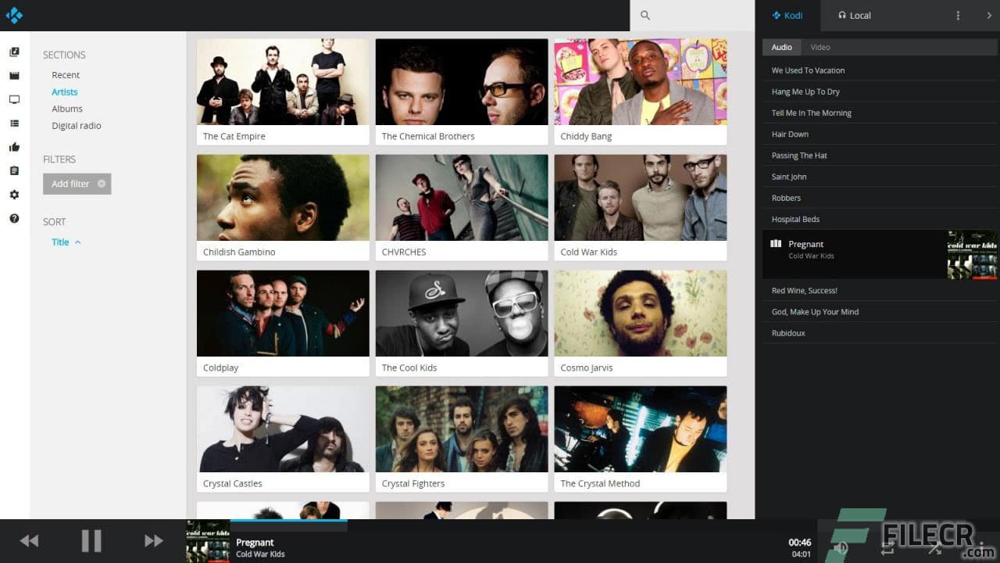Open The Crystal Method artist card
The width and height of the screenshot is (1000, 563).
point(641,439)
